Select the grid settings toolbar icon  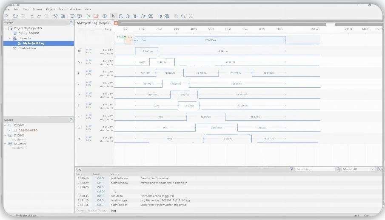click(x=167, y=16)
